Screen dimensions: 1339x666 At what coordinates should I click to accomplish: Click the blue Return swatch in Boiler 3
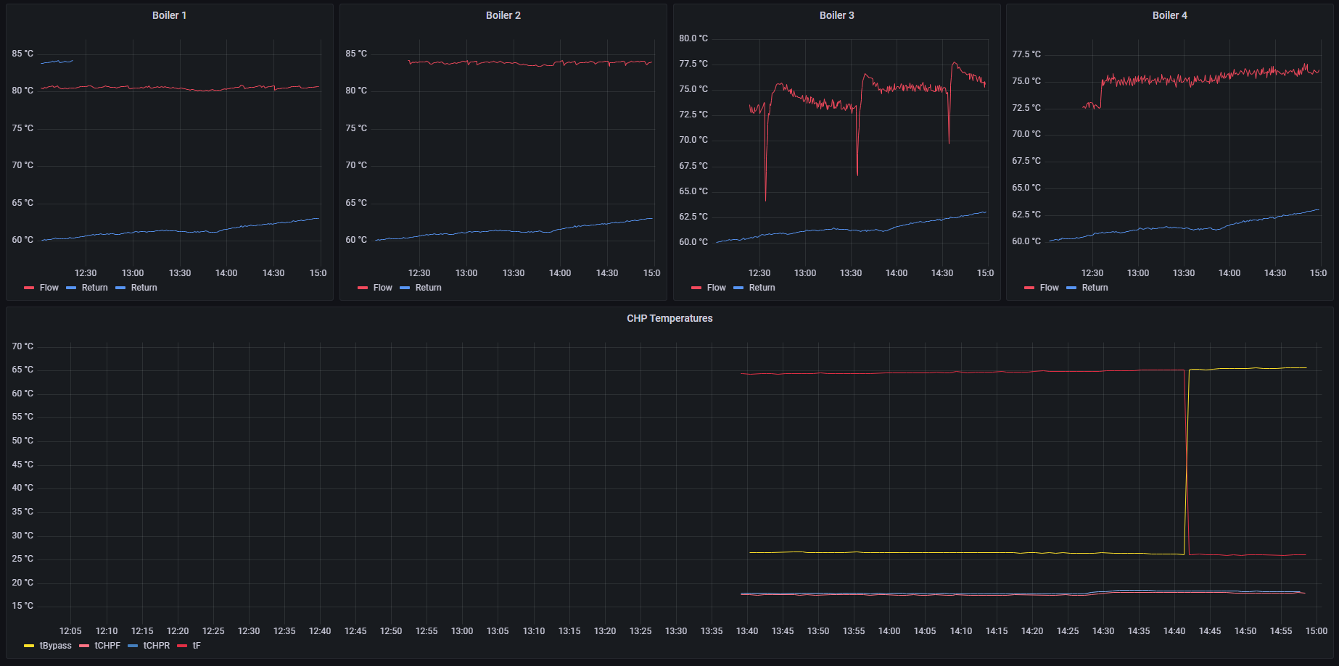click(x=738, y=288)
